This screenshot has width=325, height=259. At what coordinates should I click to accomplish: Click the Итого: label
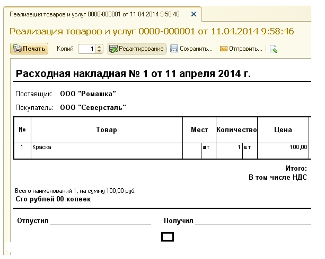(x=296, y=168)
